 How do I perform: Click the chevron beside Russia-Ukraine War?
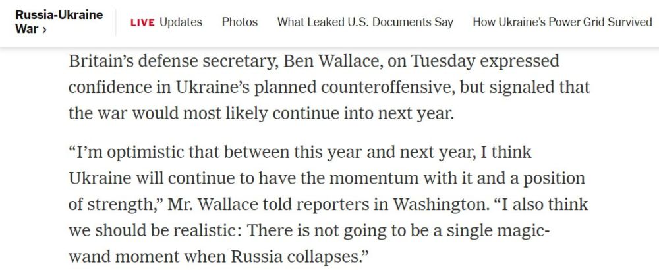click(x=43, y=30)
